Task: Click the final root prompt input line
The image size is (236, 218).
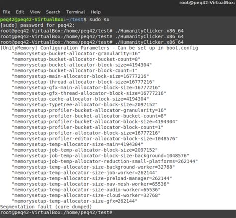Action: tap(56, 213)
